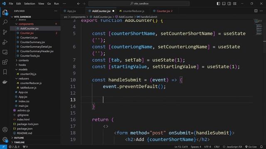Viewport: 266px width, 149px height.
Task: Open the Edit menu
Action: tap(18, 4)
